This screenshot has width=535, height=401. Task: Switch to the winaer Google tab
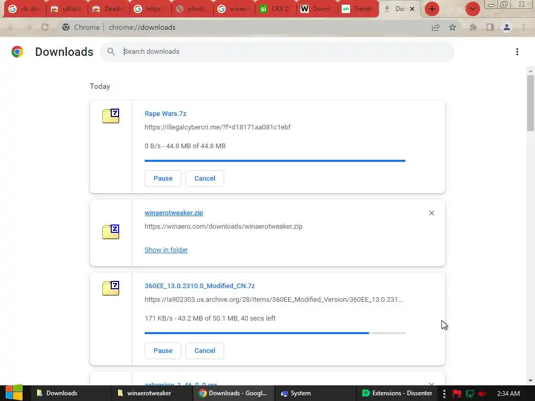[234, 9]
